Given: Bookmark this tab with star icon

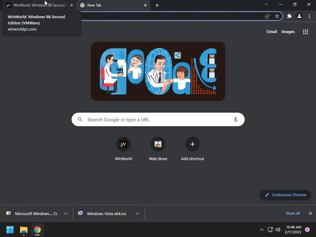Looking at the screenshot, I should (x=277, y=16).
